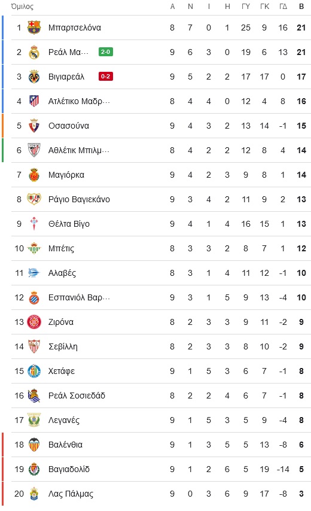Select the Οσασούνα team name

(69, 126)
